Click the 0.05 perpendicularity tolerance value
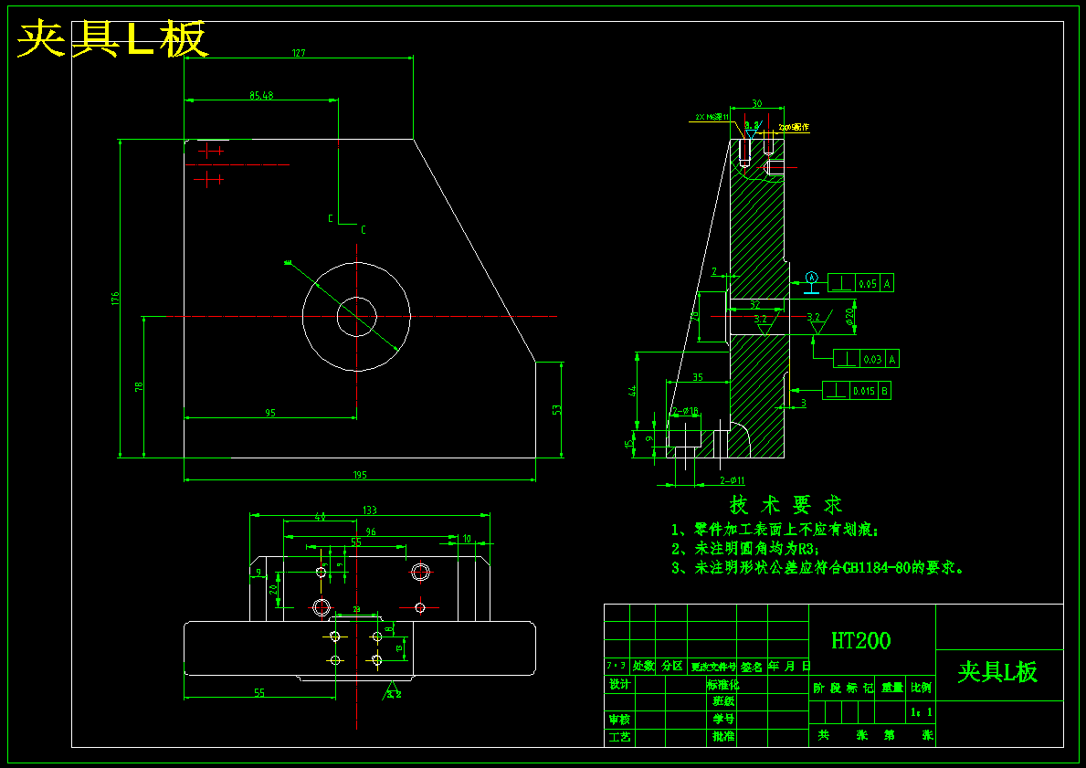 [868, 283]
